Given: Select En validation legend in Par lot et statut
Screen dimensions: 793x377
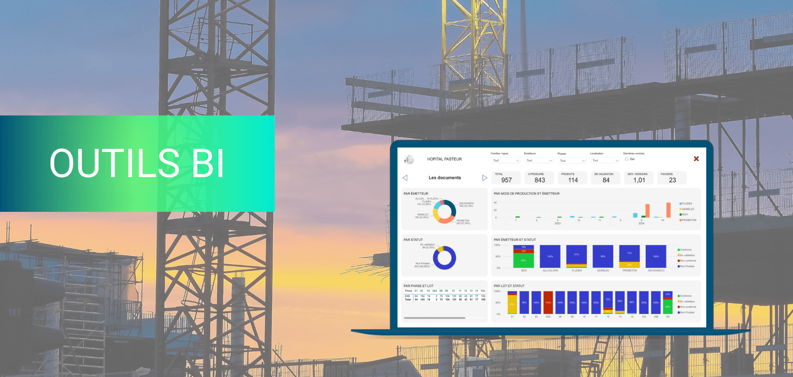Looking at the screenshot, I should pyautogui.click(x=686, y=302).
